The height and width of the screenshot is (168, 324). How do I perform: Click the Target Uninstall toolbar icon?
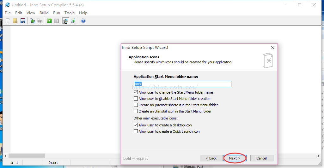coord(73,21)
